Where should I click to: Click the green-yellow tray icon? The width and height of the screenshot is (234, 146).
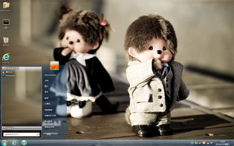(196, 143)
